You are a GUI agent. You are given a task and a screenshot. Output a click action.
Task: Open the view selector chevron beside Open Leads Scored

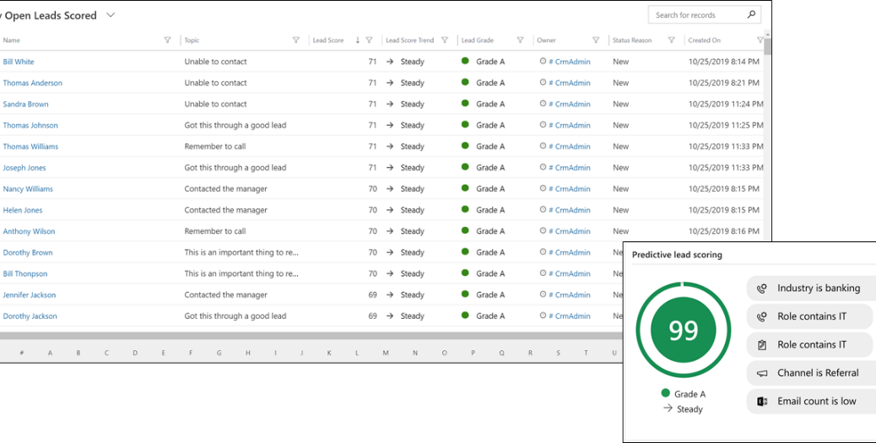(111, 16)
